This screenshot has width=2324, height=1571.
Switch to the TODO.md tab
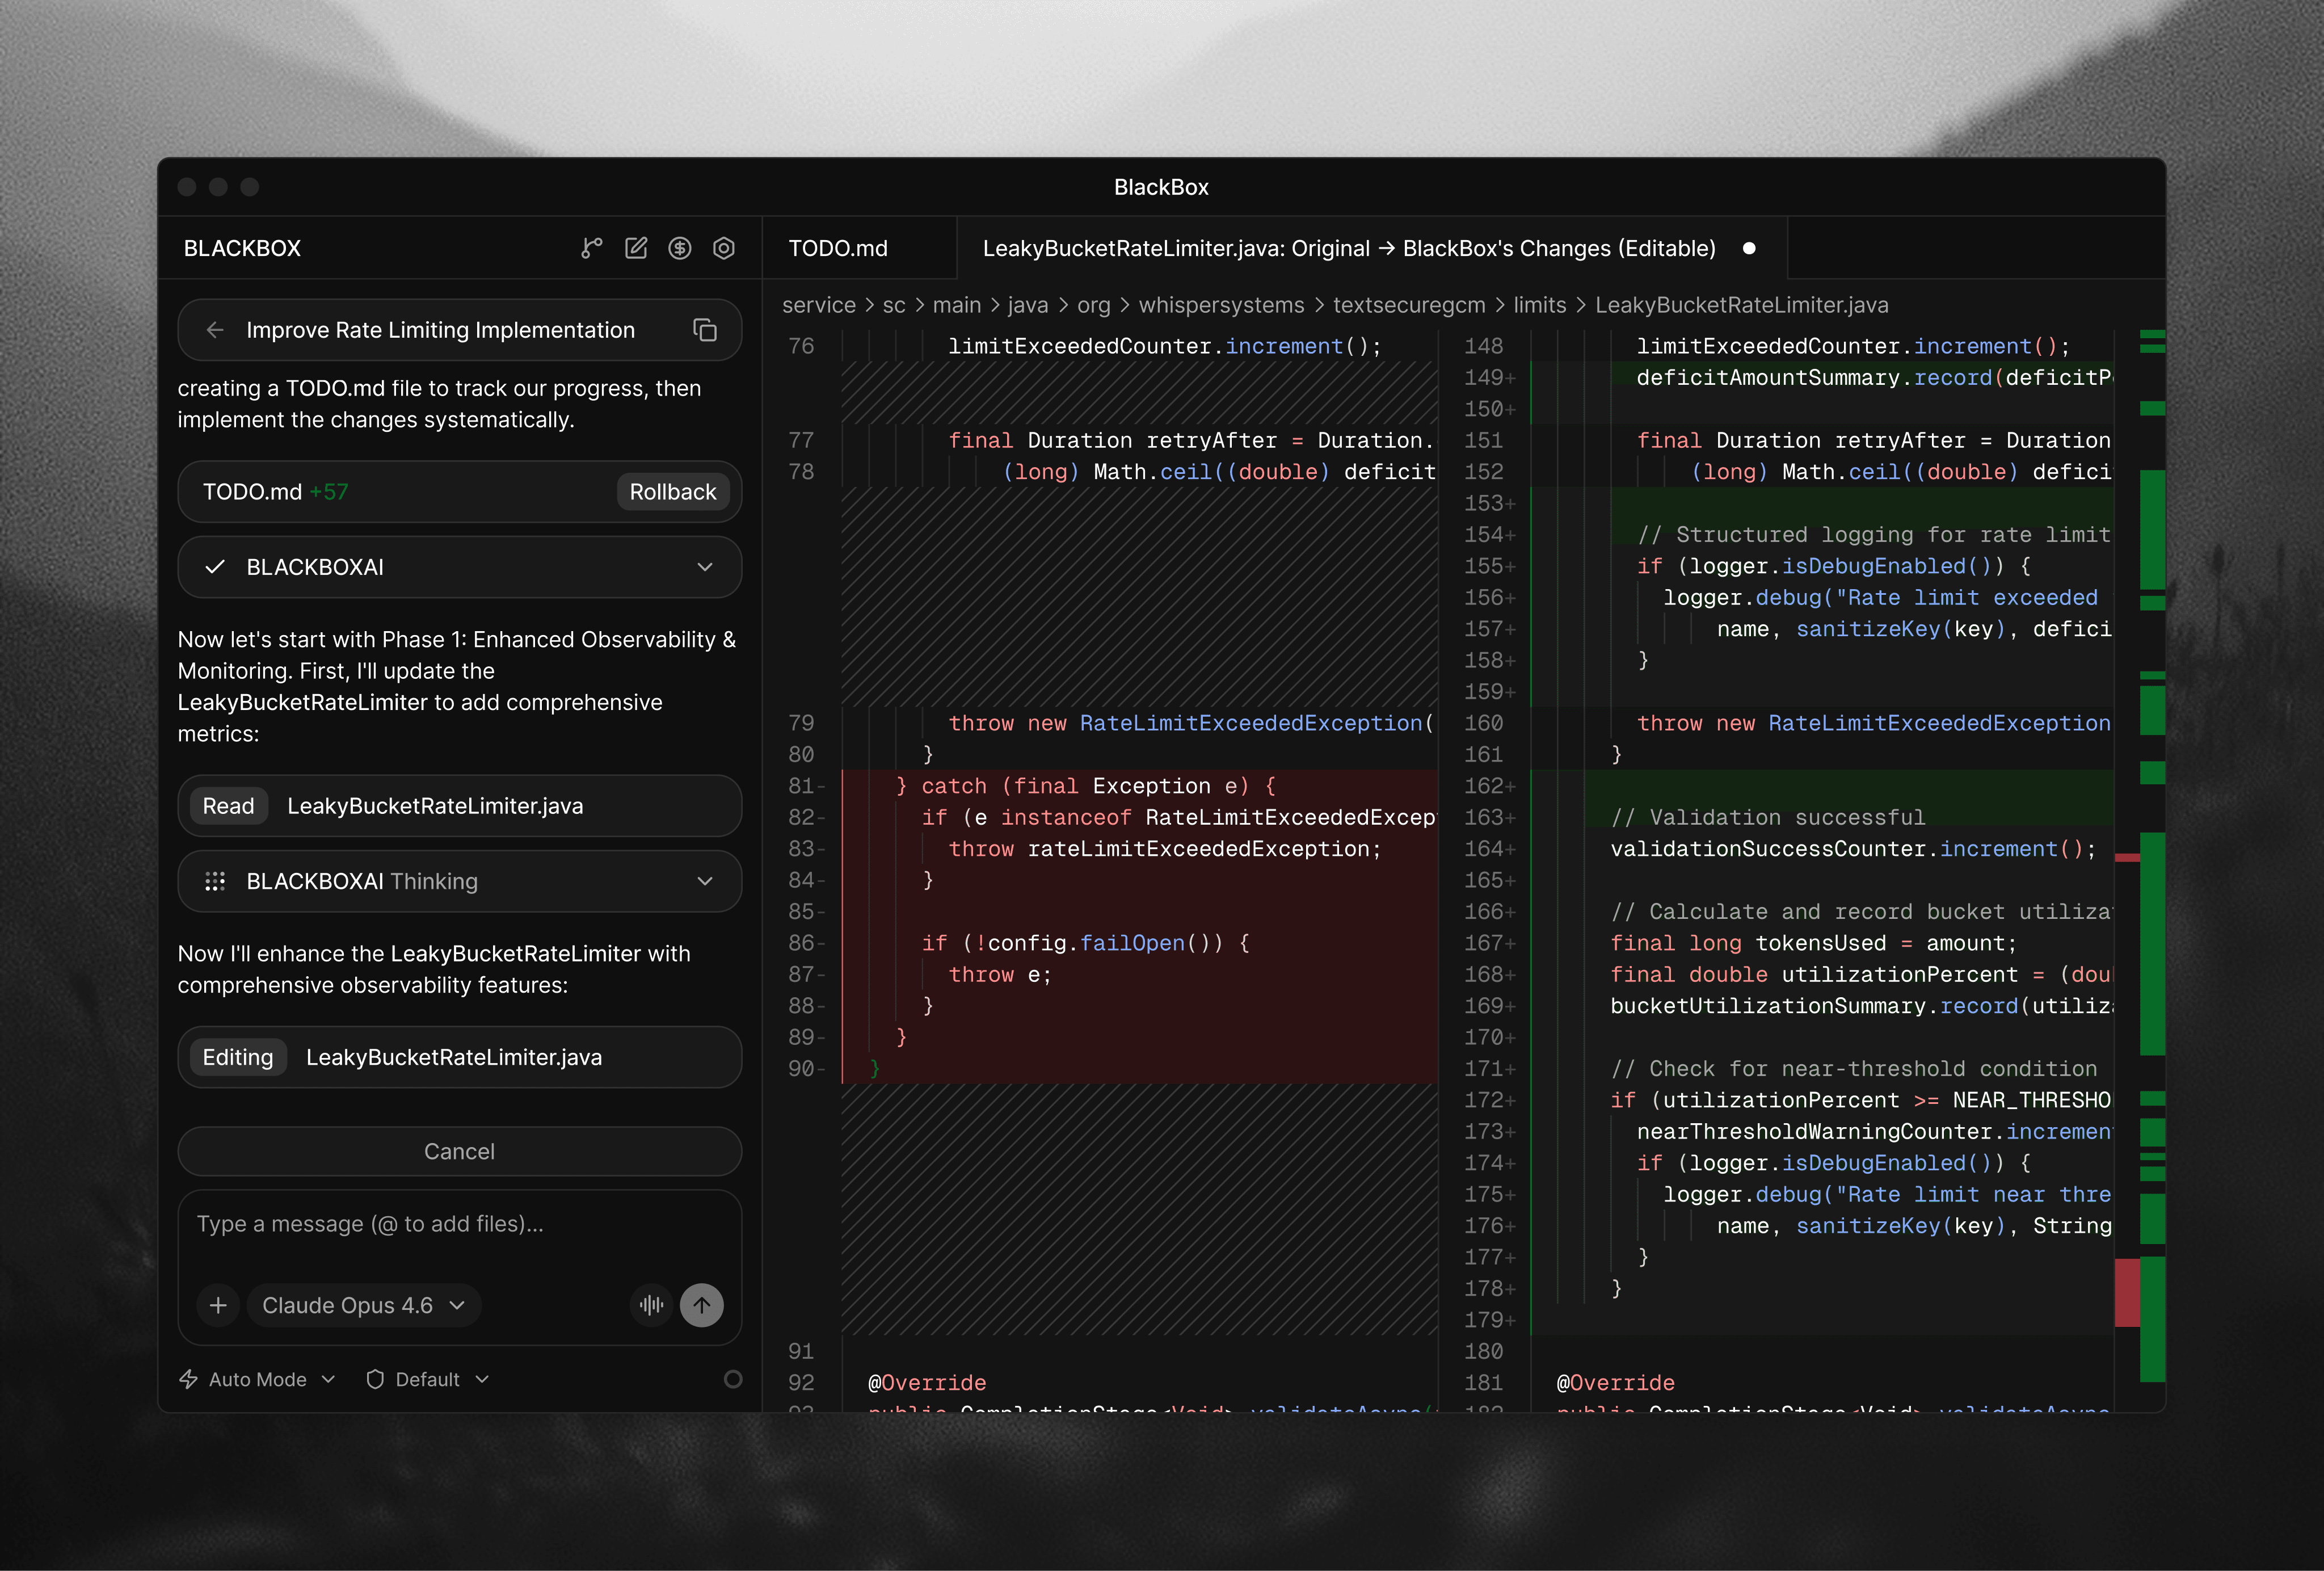point(838,248)
